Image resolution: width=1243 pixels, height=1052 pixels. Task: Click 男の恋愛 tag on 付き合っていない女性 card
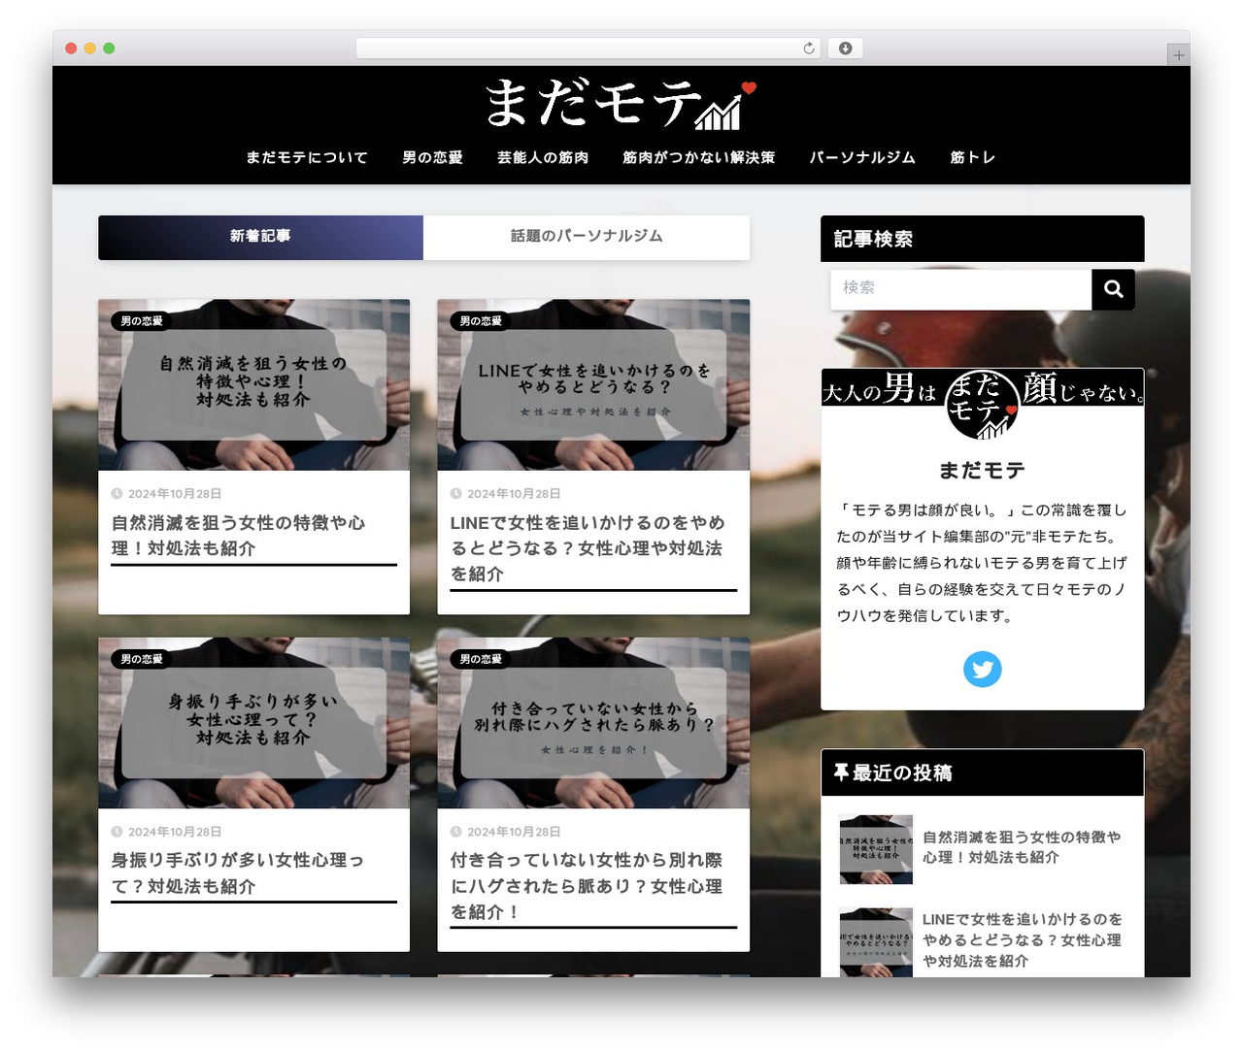pos(481,659)
